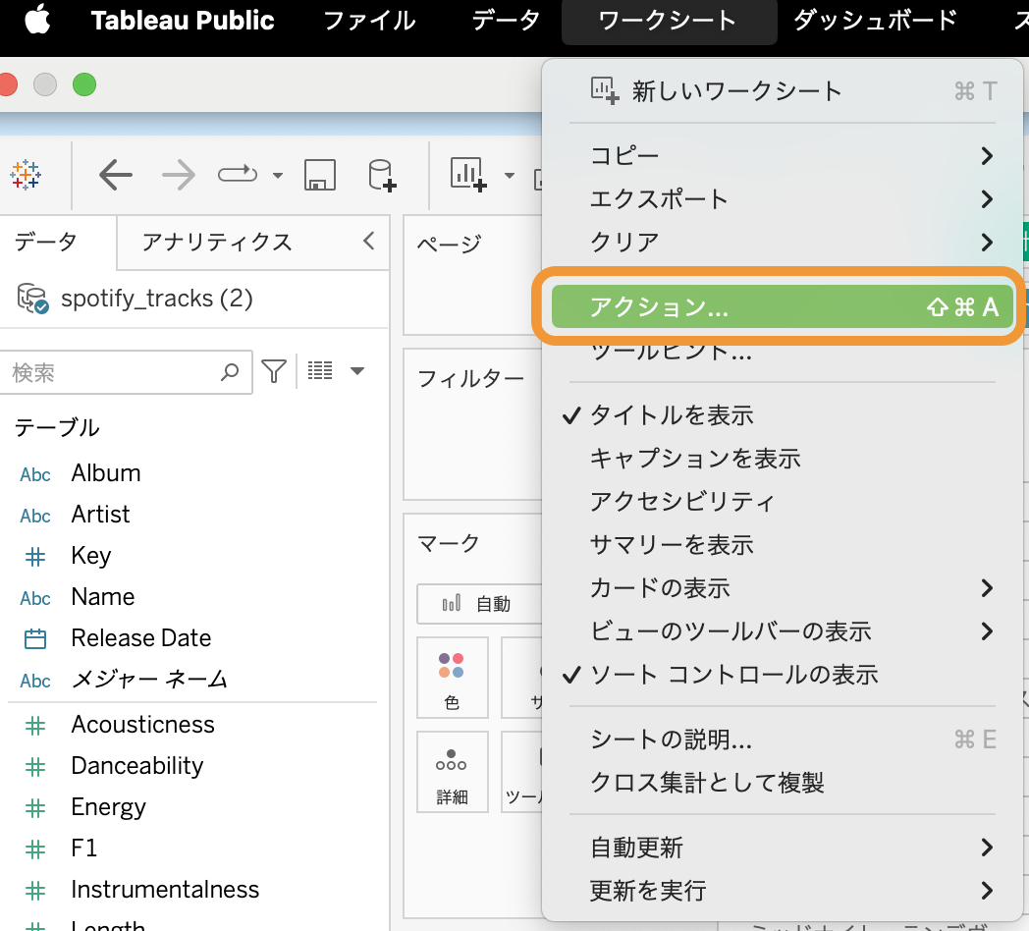Click the Color mark card
The height and width of the screenshot is (931, 1029).
pos(453,678)
